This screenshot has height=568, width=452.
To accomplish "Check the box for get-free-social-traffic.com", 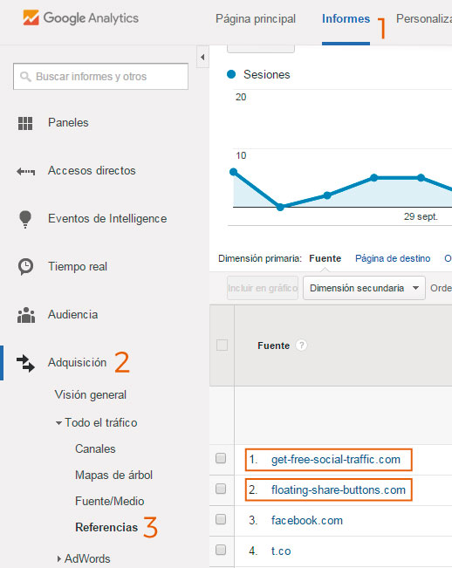I will [221, 458].
